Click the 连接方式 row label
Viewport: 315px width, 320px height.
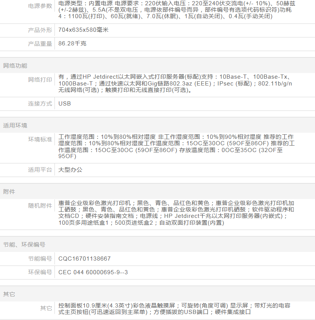tap(40, 104)
